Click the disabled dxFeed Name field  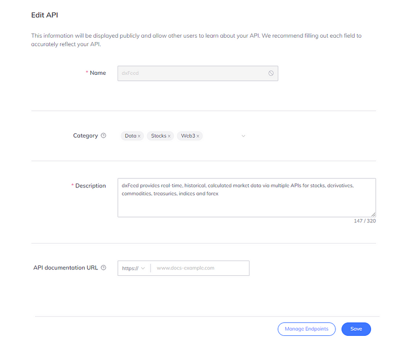coord(192,73)
